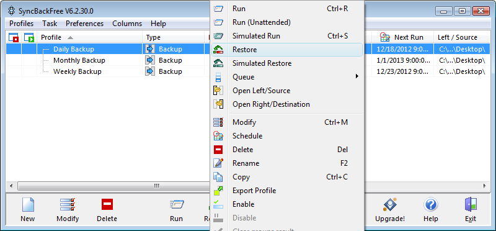Click the Run button in bottom toolbar
The width and height of the screenshot is (496, 231).
point(176,210)
